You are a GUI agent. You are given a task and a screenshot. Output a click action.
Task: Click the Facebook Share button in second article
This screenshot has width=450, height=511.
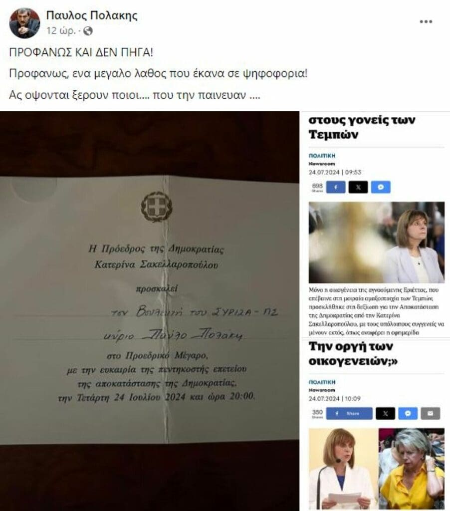coord(349,413)
